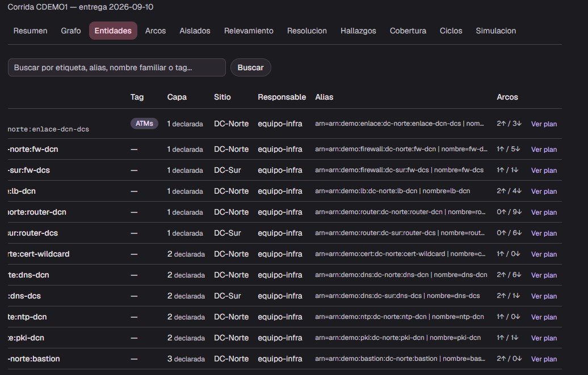Image resolution: width=588 pixels, height=375 pixels.
Task: Select entity name :dns-dcs
Action: (24, 296)
